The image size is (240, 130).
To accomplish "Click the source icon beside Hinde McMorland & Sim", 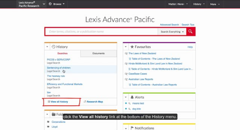I will click(126, 64).
